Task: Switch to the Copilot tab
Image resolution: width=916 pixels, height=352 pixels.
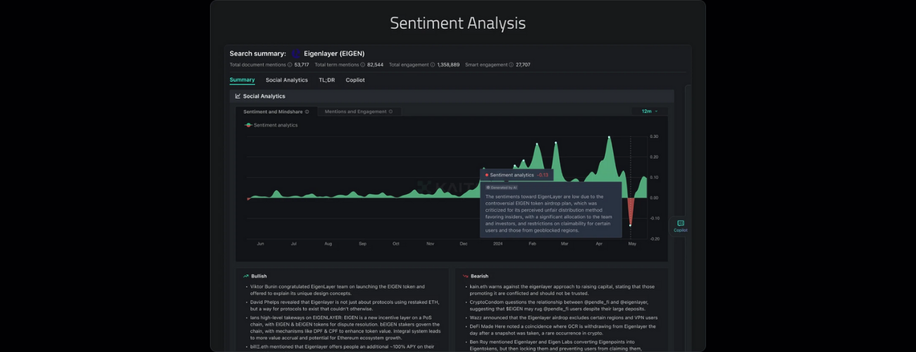Action: [355, 80]
